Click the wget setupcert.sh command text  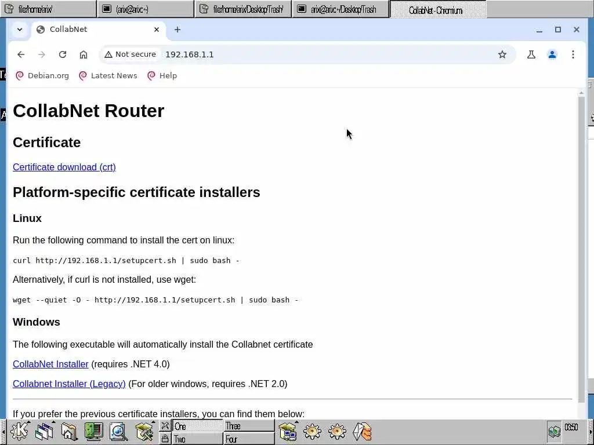point(155,300)
